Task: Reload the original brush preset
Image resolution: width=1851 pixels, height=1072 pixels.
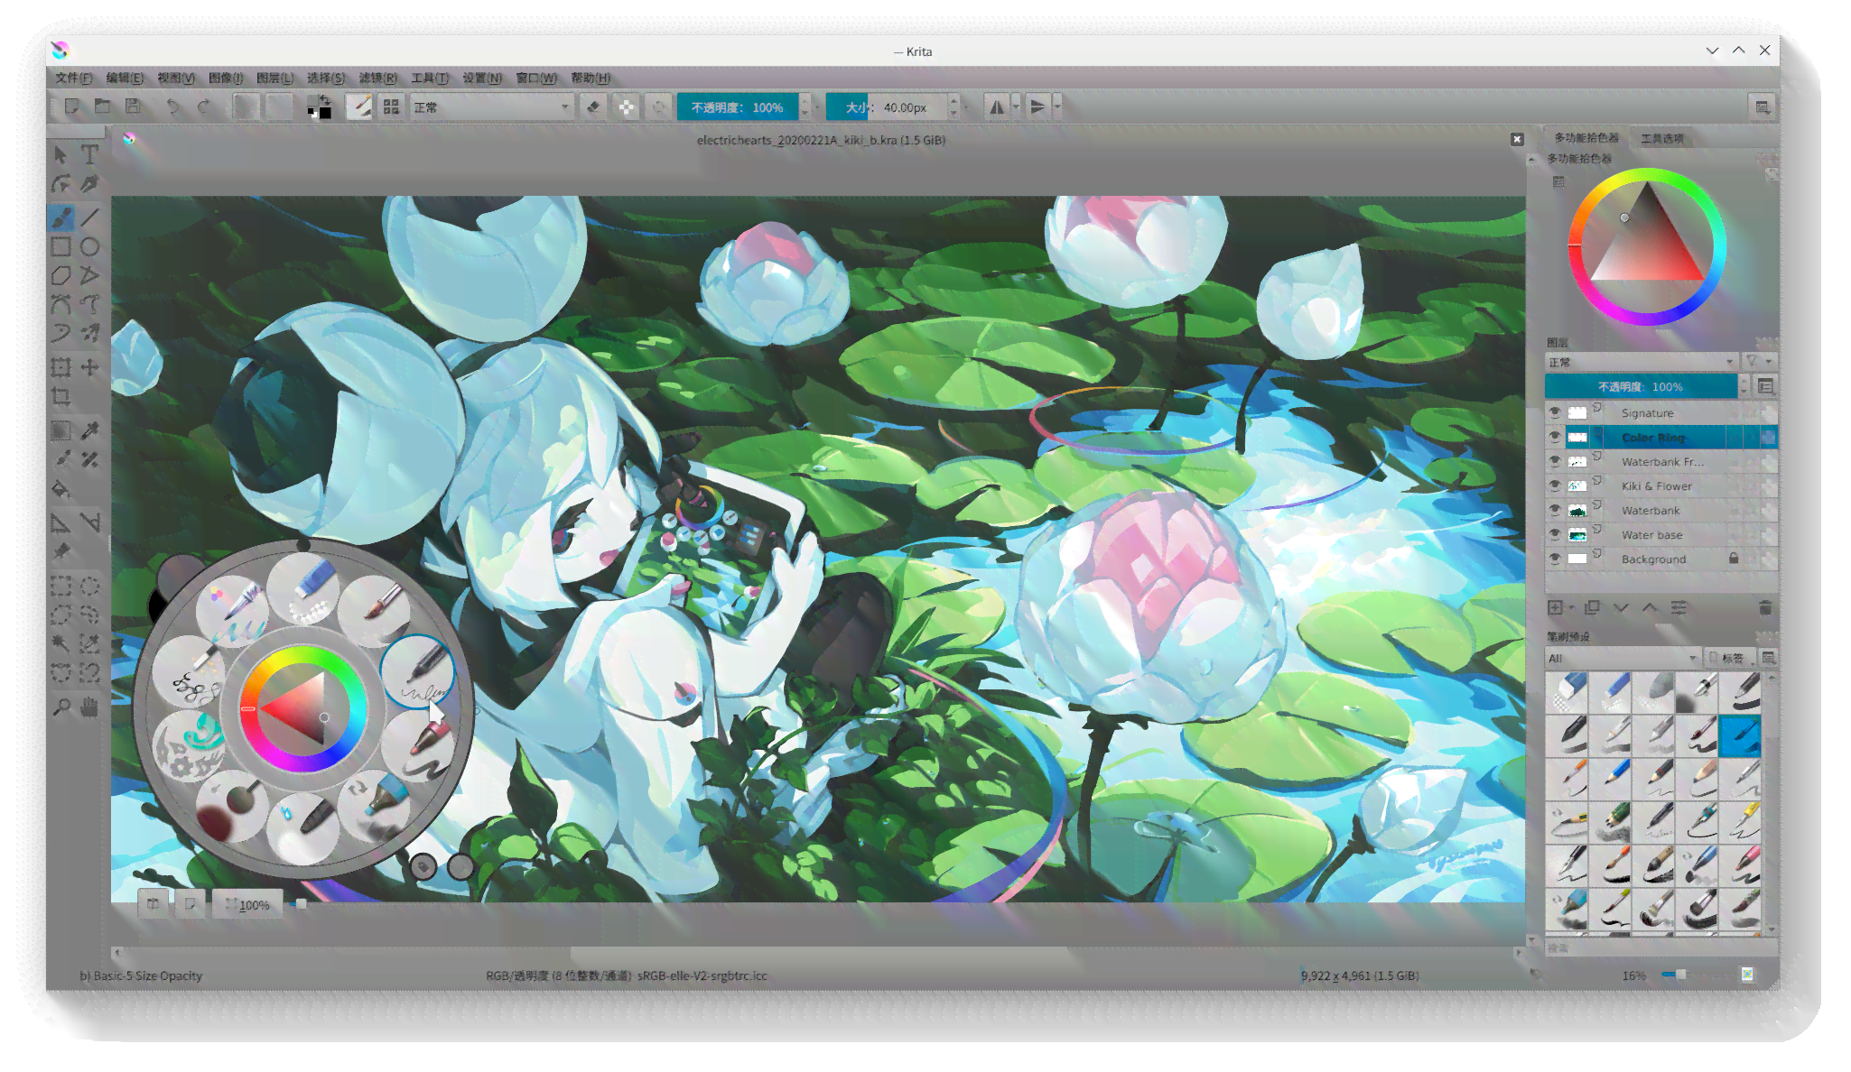Action: (659, 107)
